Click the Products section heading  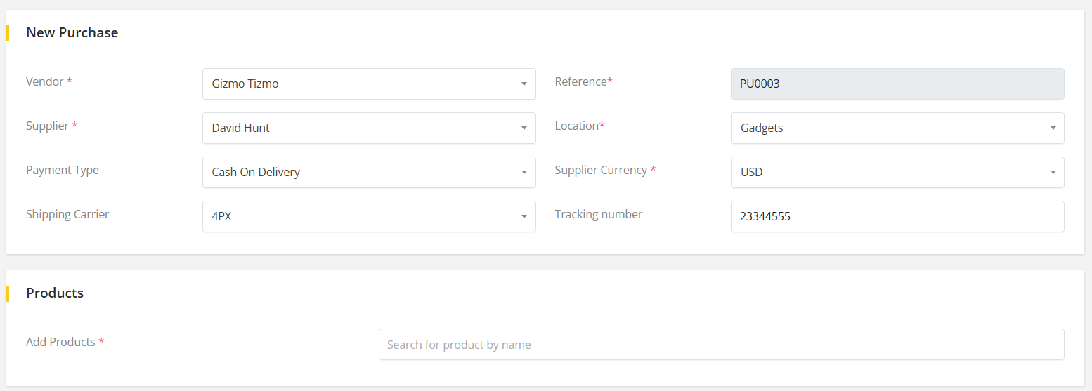tap(55, 293)
